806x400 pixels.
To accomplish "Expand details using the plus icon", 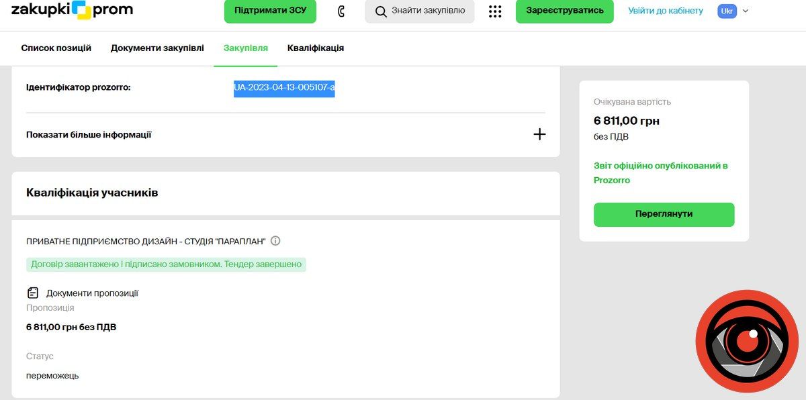I will (539, 134).
